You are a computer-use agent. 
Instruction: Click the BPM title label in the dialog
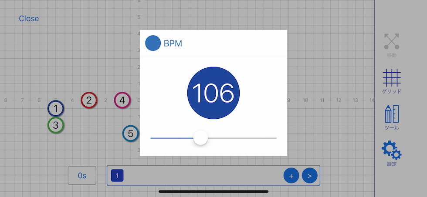(x=173, y=43)
